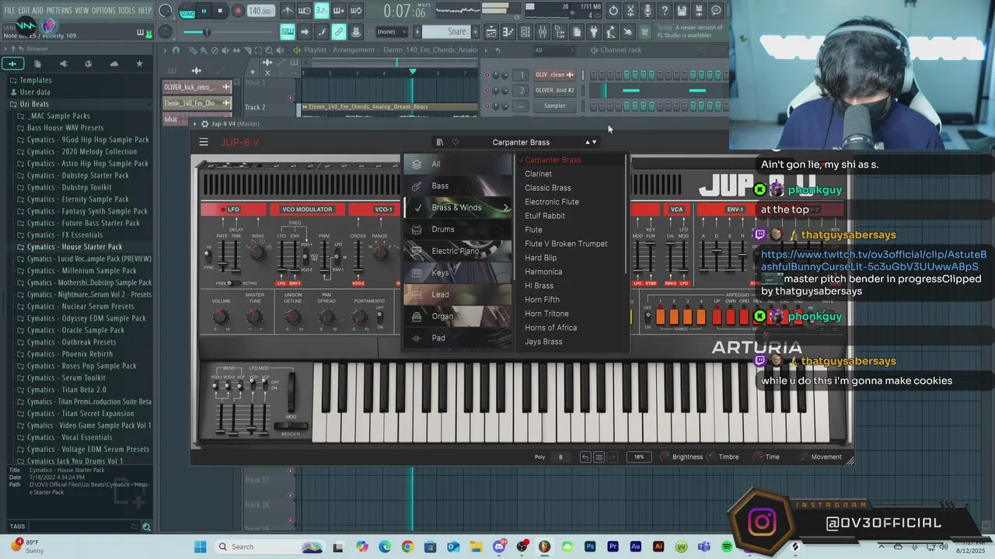Image resolution: width=995 pixels, height=559 pixels.
Task: Adjust the MASTER TUNE knob
Action: [x=254, y=317]
